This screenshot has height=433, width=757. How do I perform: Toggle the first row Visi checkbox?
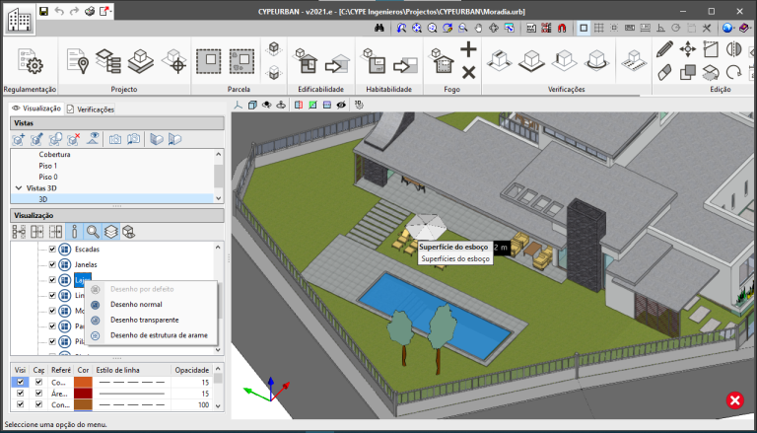tap(20, 381)
